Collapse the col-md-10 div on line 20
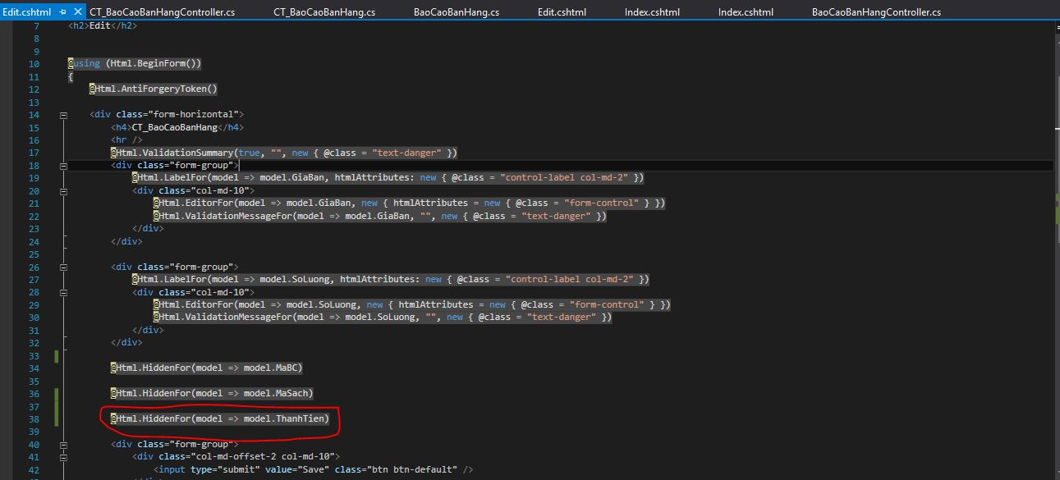Screen dimensions: 1060x480 (x=63, y=191)
